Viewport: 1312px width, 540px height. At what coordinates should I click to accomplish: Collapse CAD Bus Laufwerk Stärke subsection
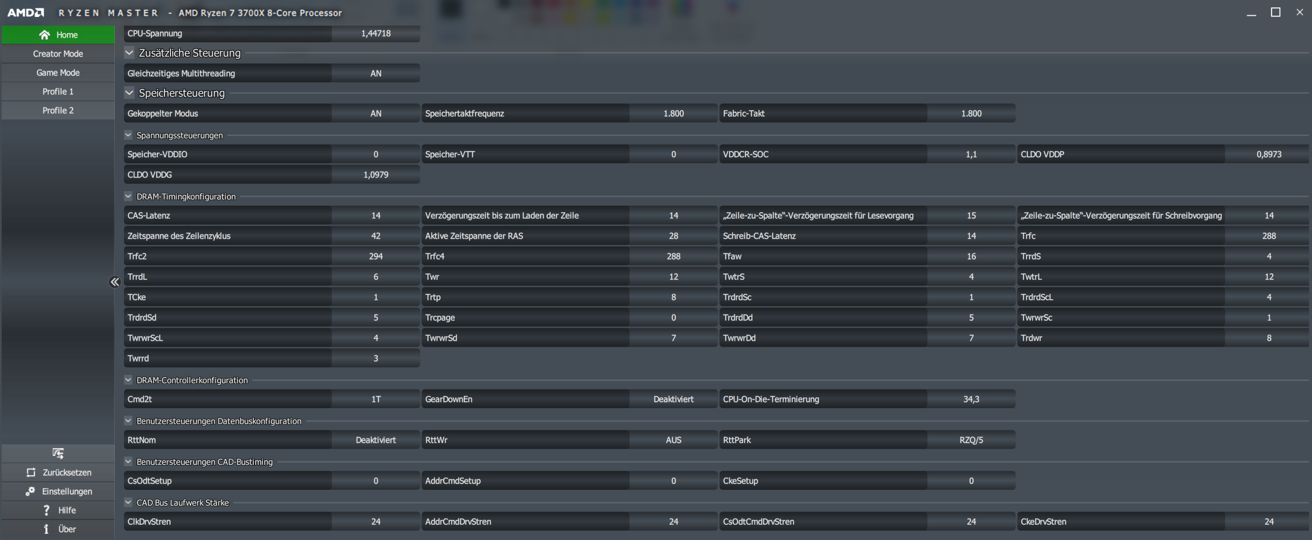point(128,502)
